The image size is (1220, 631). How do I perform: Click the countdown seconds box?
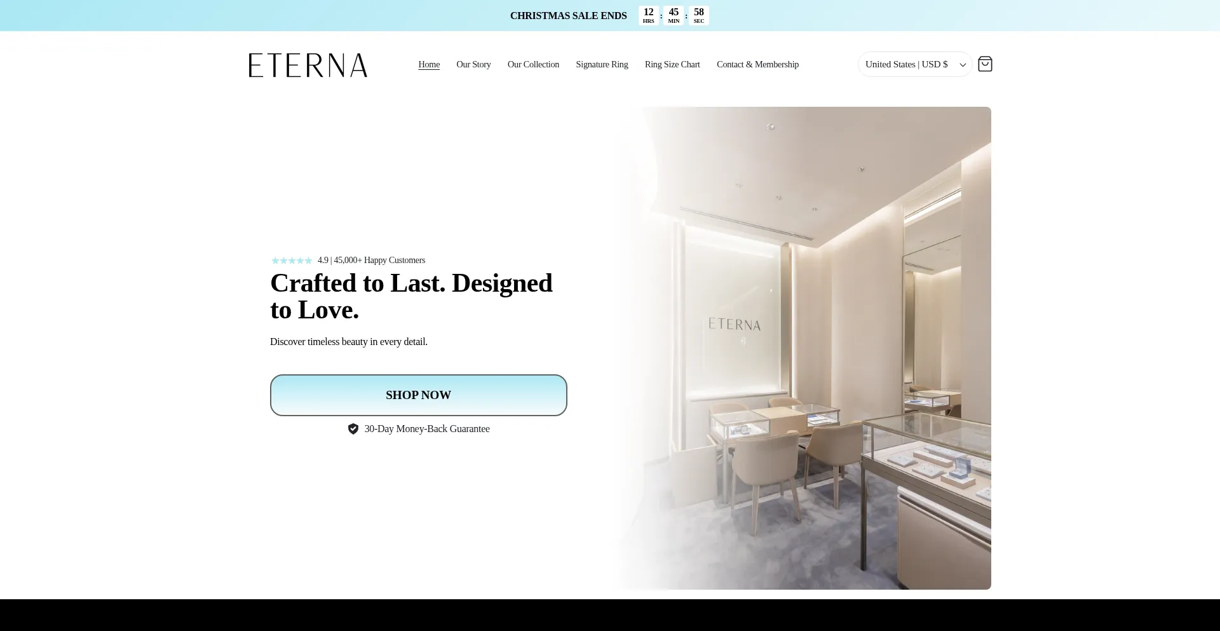pos(699,15)
